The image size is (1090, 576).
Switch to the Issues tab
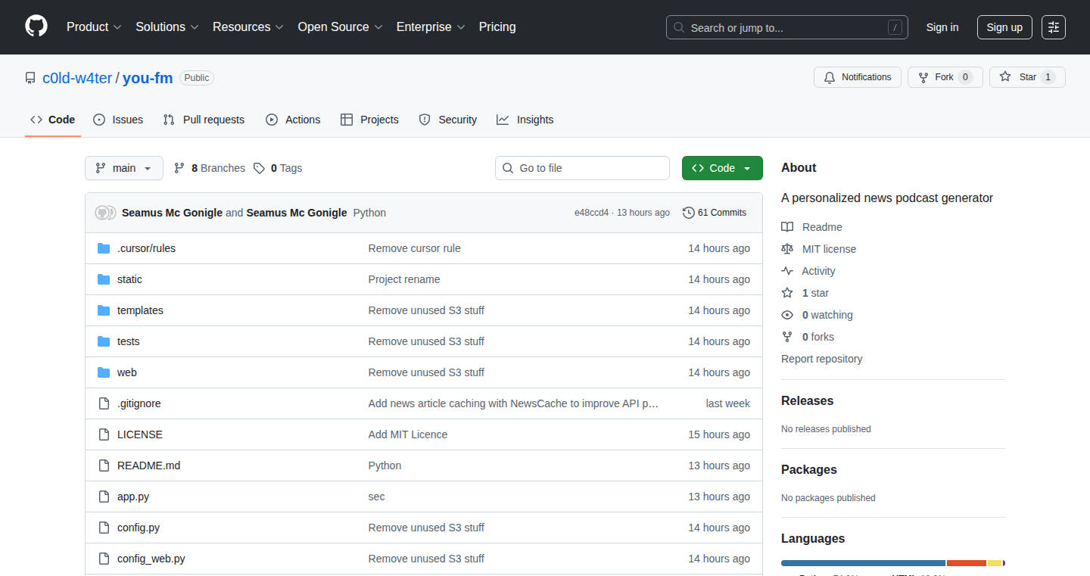[x=118, y=120]
